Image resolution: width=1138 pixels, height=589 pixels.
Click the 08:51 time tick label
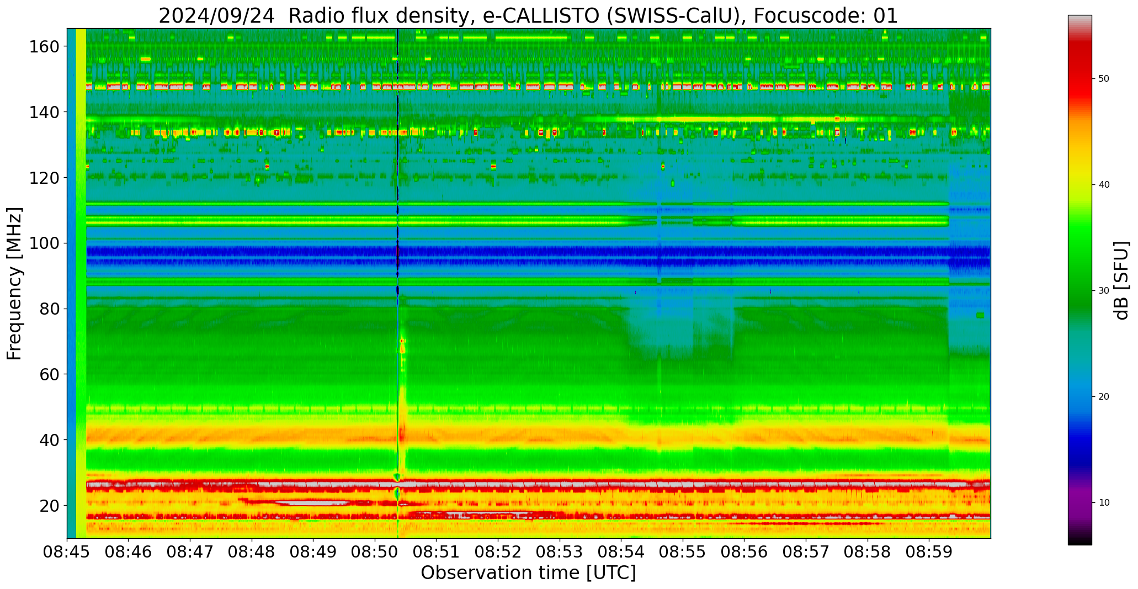[x=437, y=553]
